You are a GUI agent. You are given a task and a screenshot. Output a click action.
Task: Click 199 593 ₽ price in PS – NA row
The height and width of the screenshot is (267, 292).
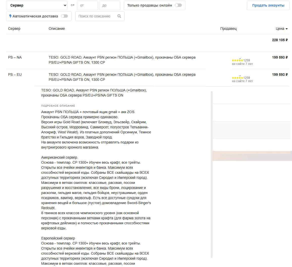point(280,57)
